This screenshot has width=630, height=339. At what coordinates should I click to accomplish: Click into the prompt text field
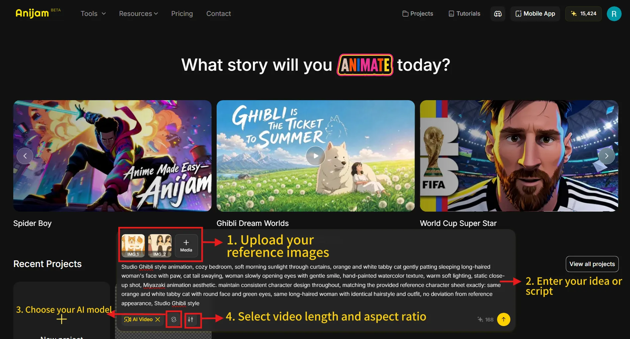(313, 285)
